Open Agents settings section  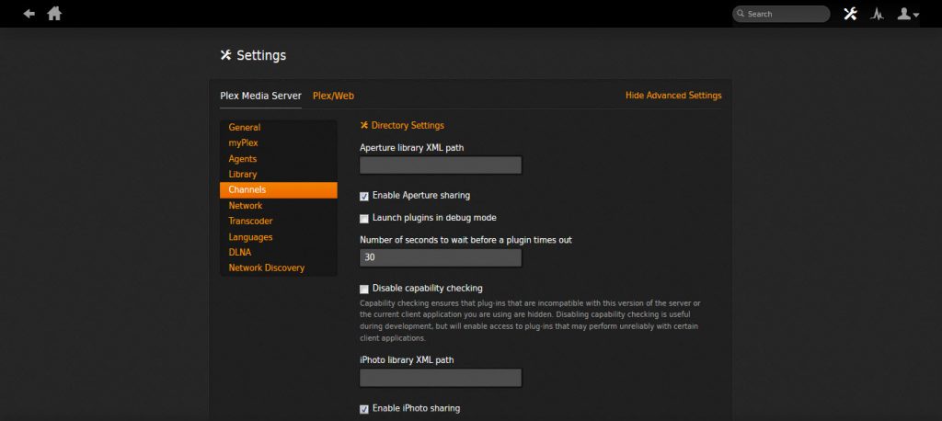click(x=278, y=158)
